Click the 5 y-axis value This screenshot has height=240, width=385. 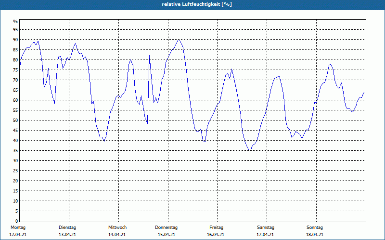pos(17,211)
